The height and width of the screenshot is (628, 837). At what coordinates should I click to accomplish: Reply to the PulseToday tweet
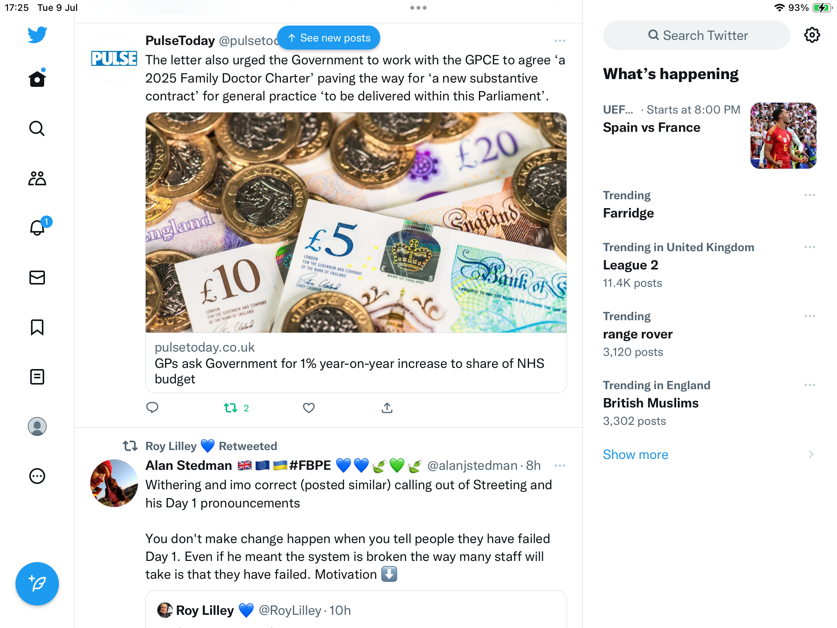(152, 408)
